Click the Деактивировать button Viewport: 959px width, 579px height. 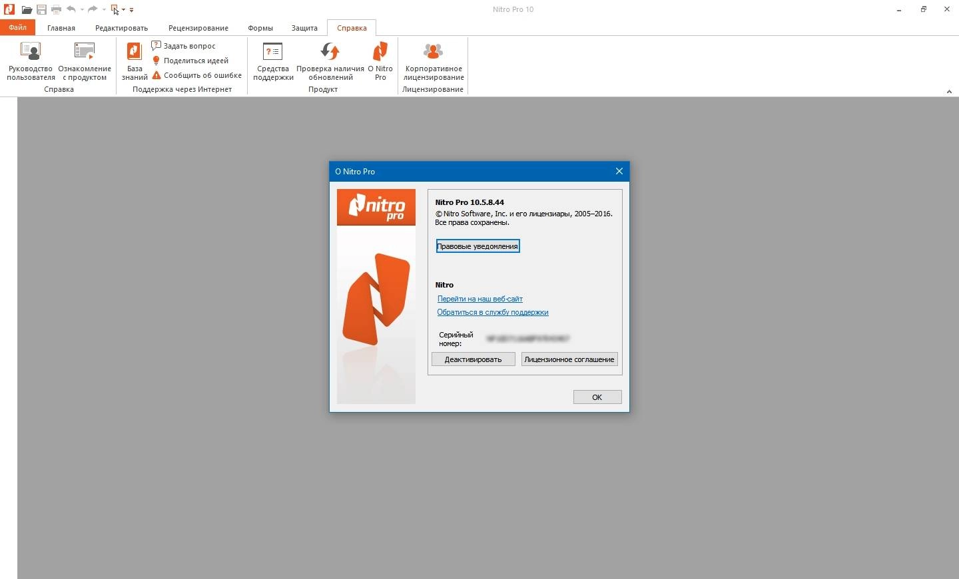(474, 359)
